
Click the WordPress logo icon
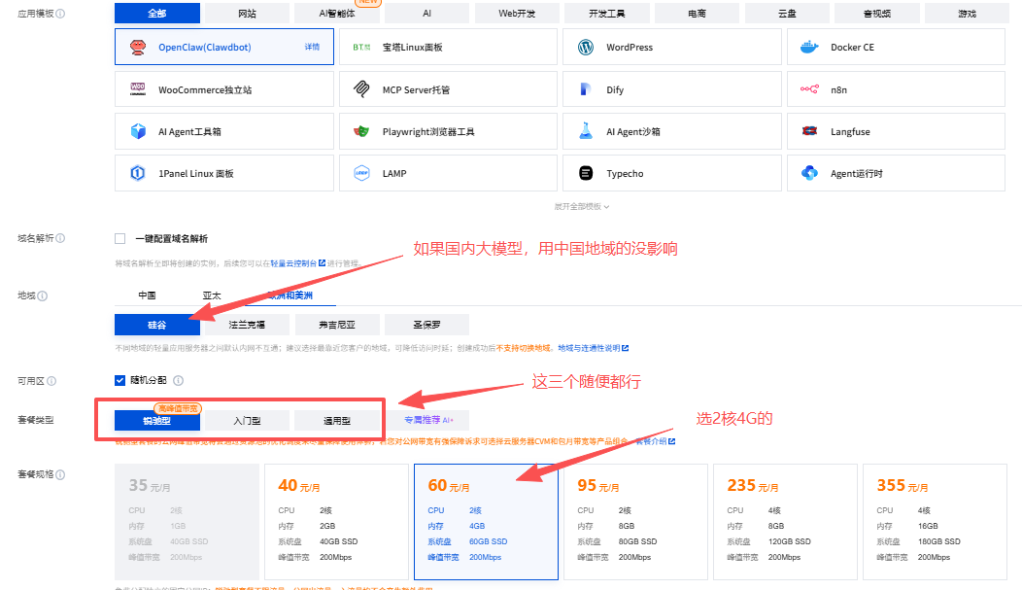pos(585,47)
